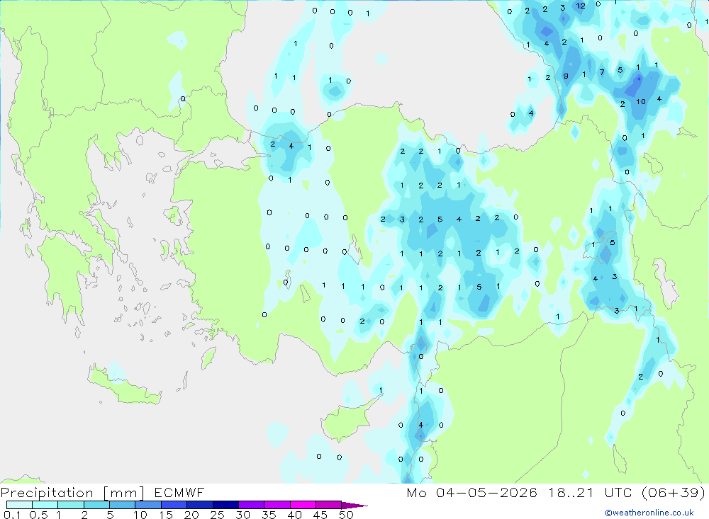Click the 0.5–1 mm legend color swatch
Viewport: 709px width, 519px height.
[45, 505]
